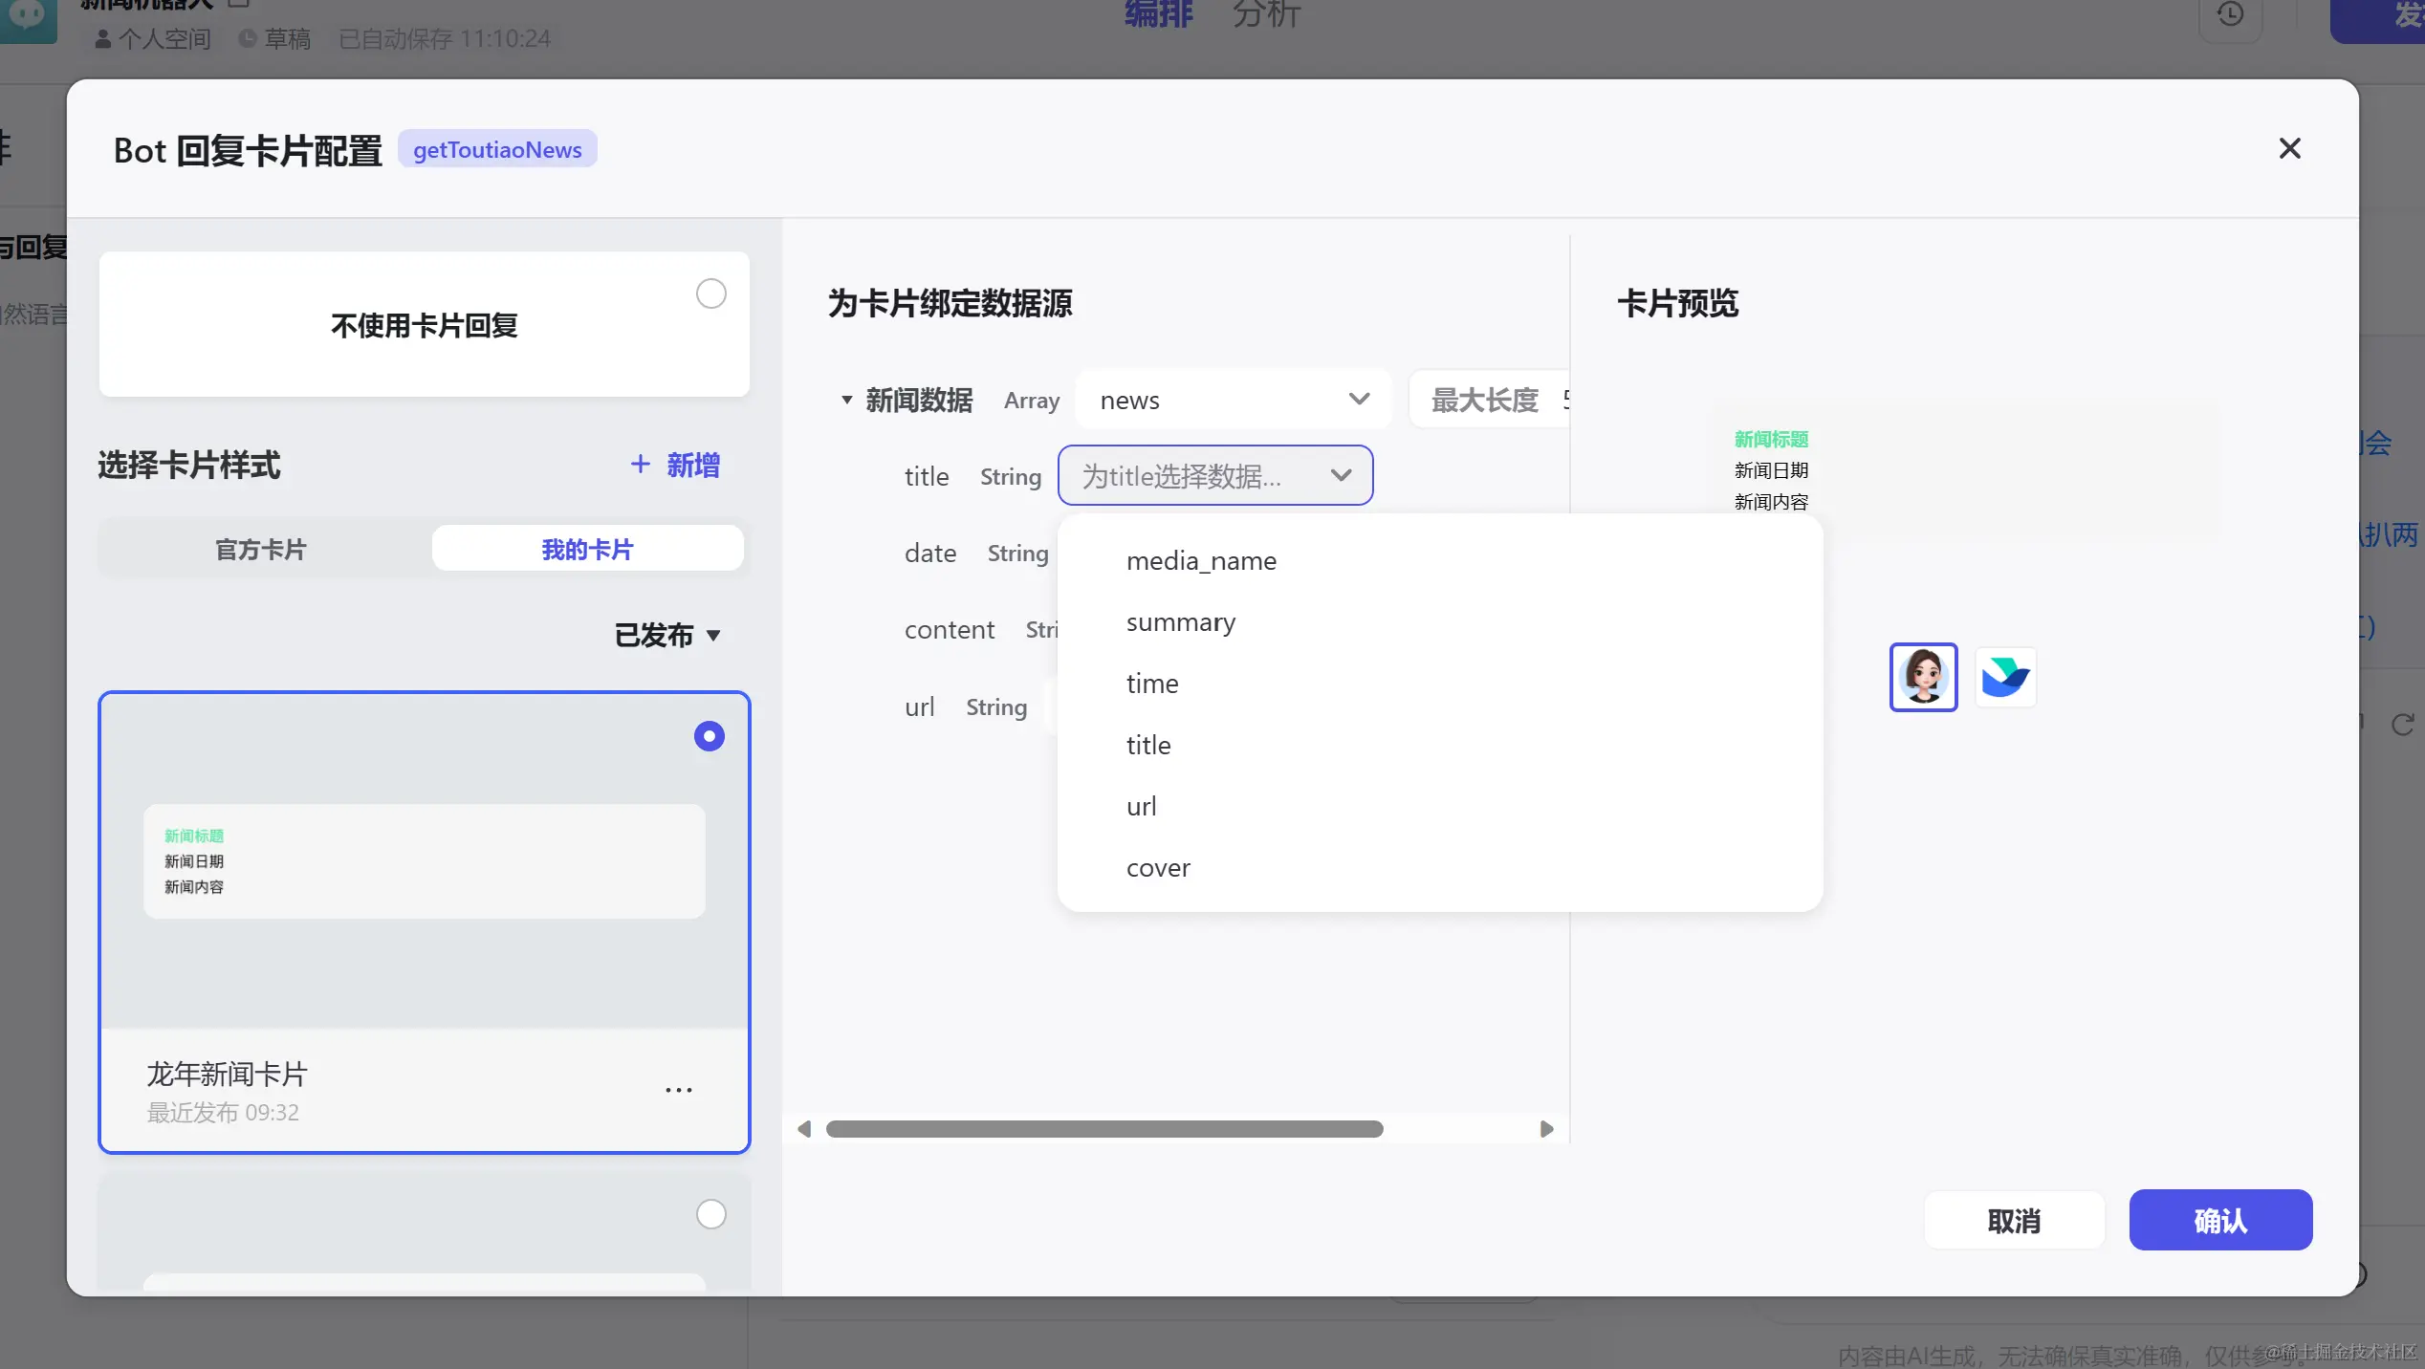The width and height of the screenshot is (2425, 1369).
Task: Click the 取消 button
Action: (x=2014, y=1220)
